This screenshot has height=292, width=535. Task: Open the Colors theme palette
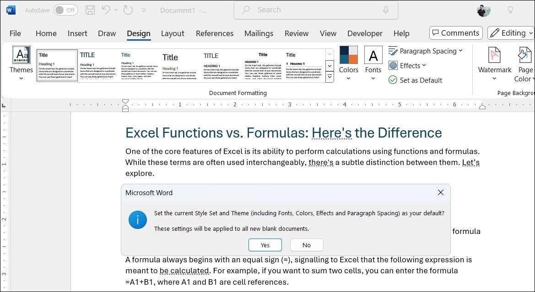click(348, 64)
